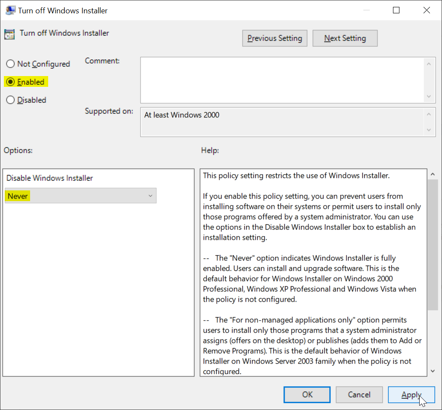Image resolution: width=442 pixels, height=410 pixels.
Task: Open the Disable Windows Installer dropdown
Action: point(81,196)
